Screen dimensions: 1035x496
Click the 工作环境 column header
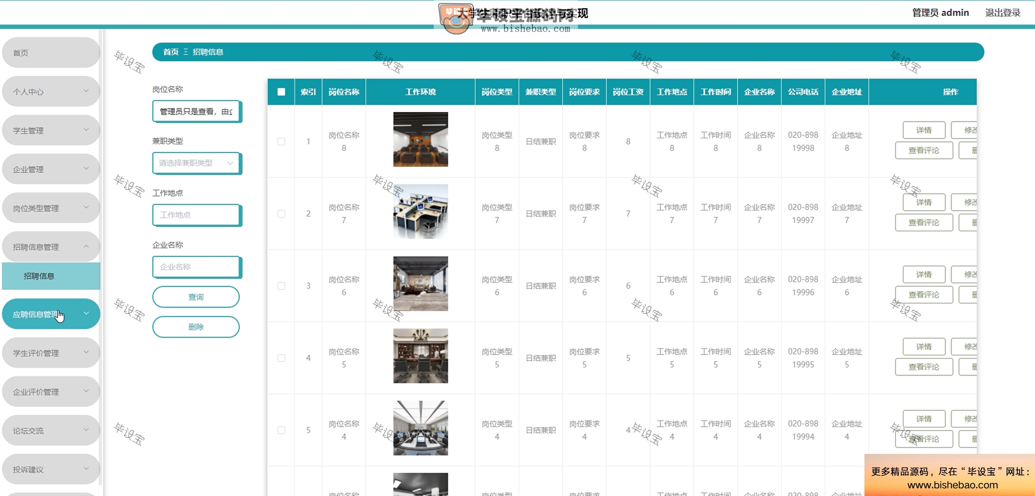[420, 92]
